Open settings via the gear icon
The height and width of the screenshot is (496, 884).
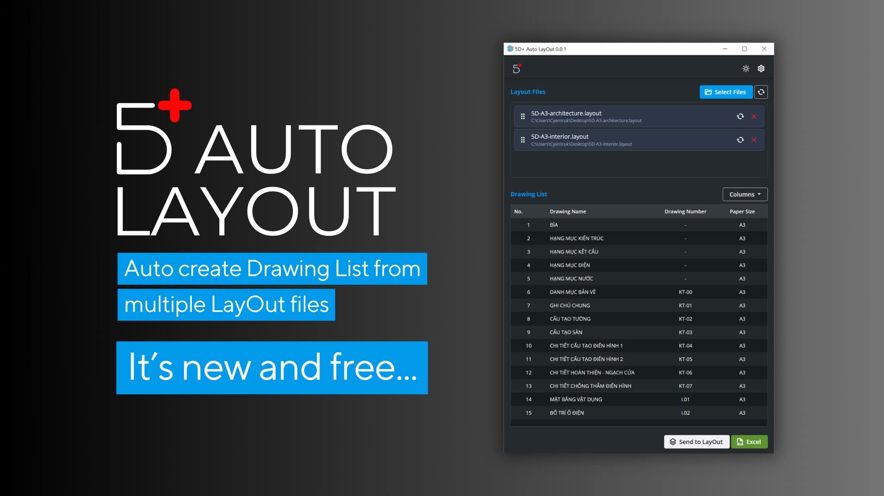[x=761, y=68]
